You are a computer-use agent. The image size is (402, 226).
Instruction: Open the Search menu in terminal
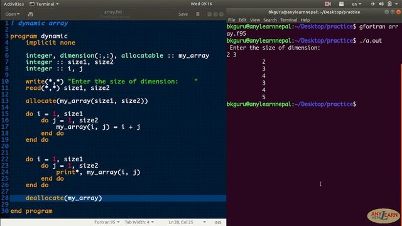pos(270,20)
